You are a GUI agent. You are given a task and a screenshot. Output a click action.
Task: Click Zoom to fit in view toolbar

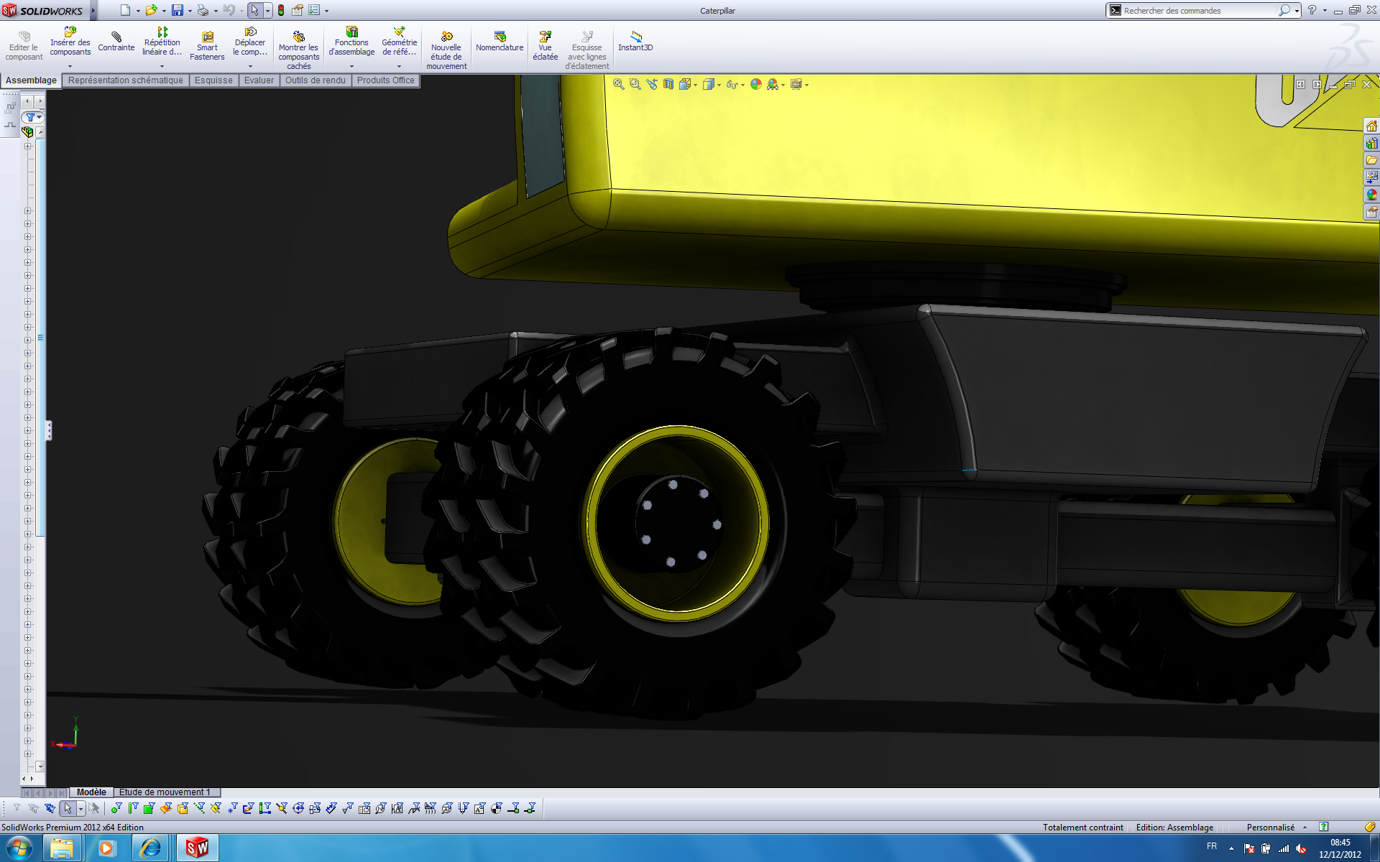click(x=619, y=84)
